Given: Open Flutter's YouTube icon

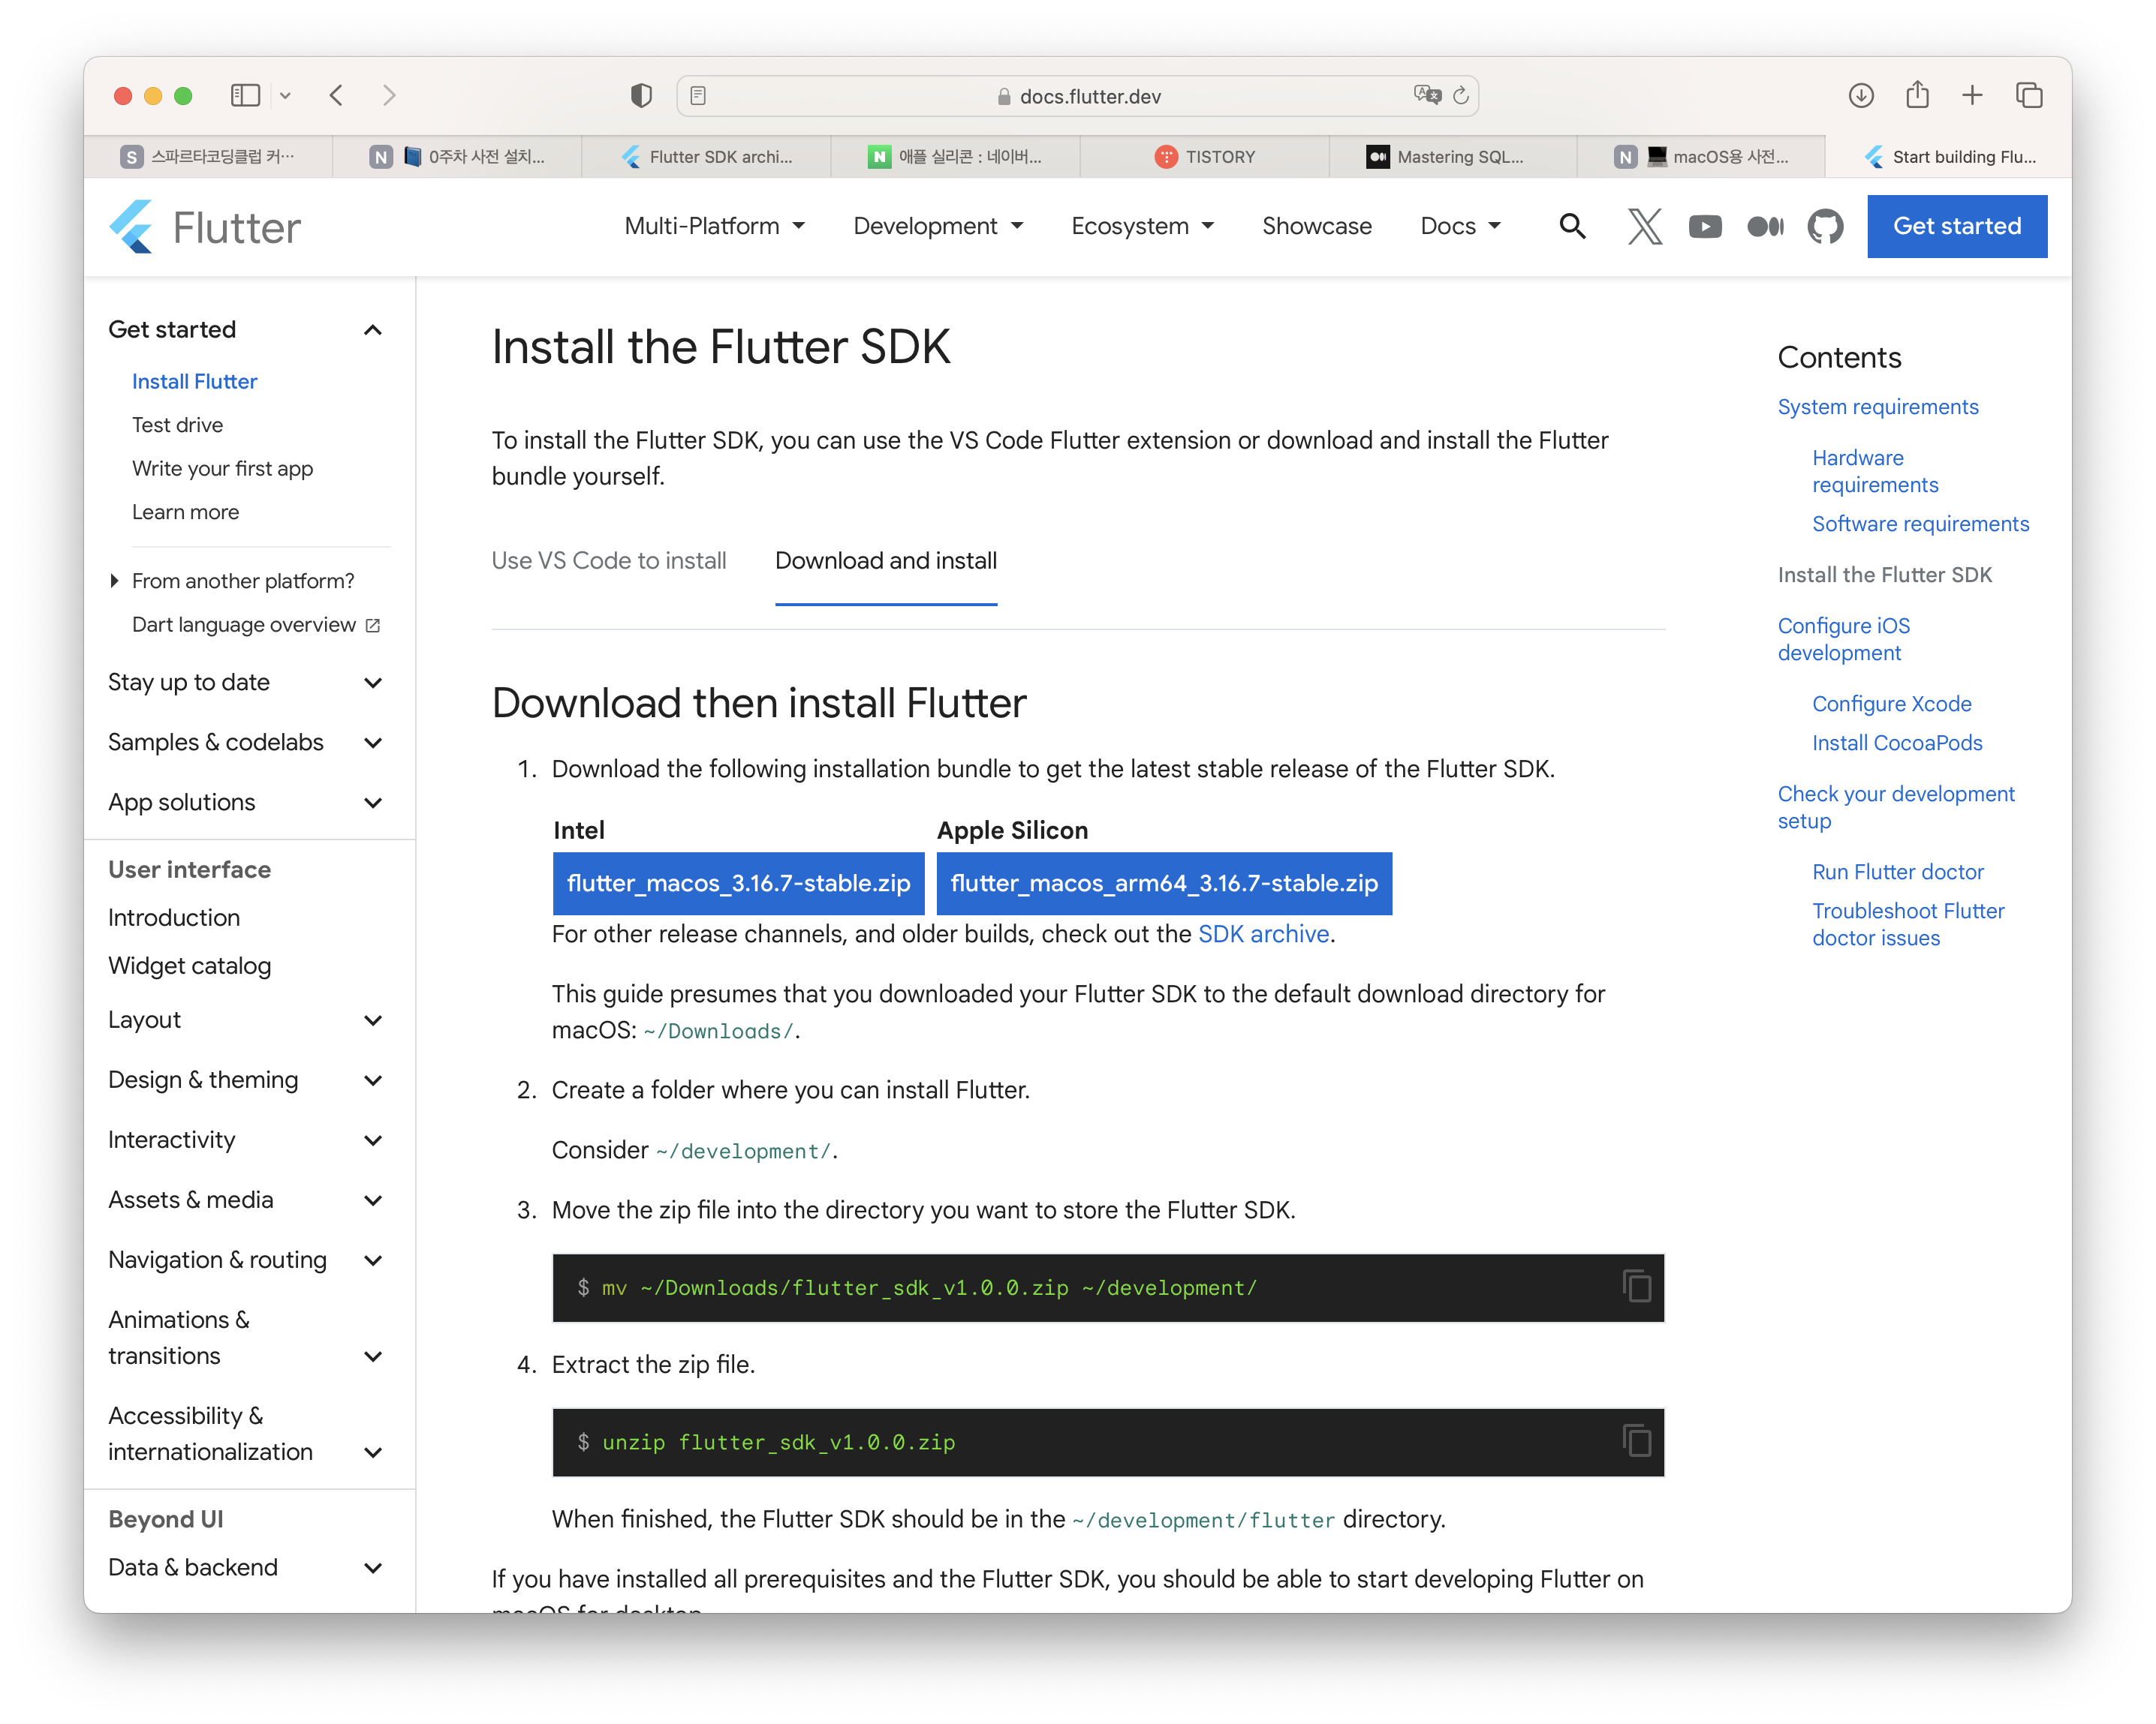Looking at the screenshot, I should (x=1705, y=227).
